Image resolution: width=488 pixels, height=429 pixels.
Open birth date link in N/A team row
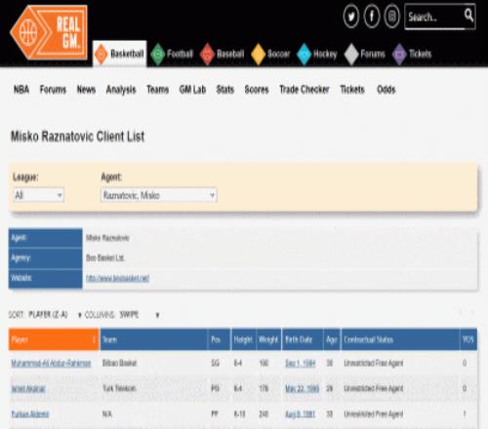[300, 413]
